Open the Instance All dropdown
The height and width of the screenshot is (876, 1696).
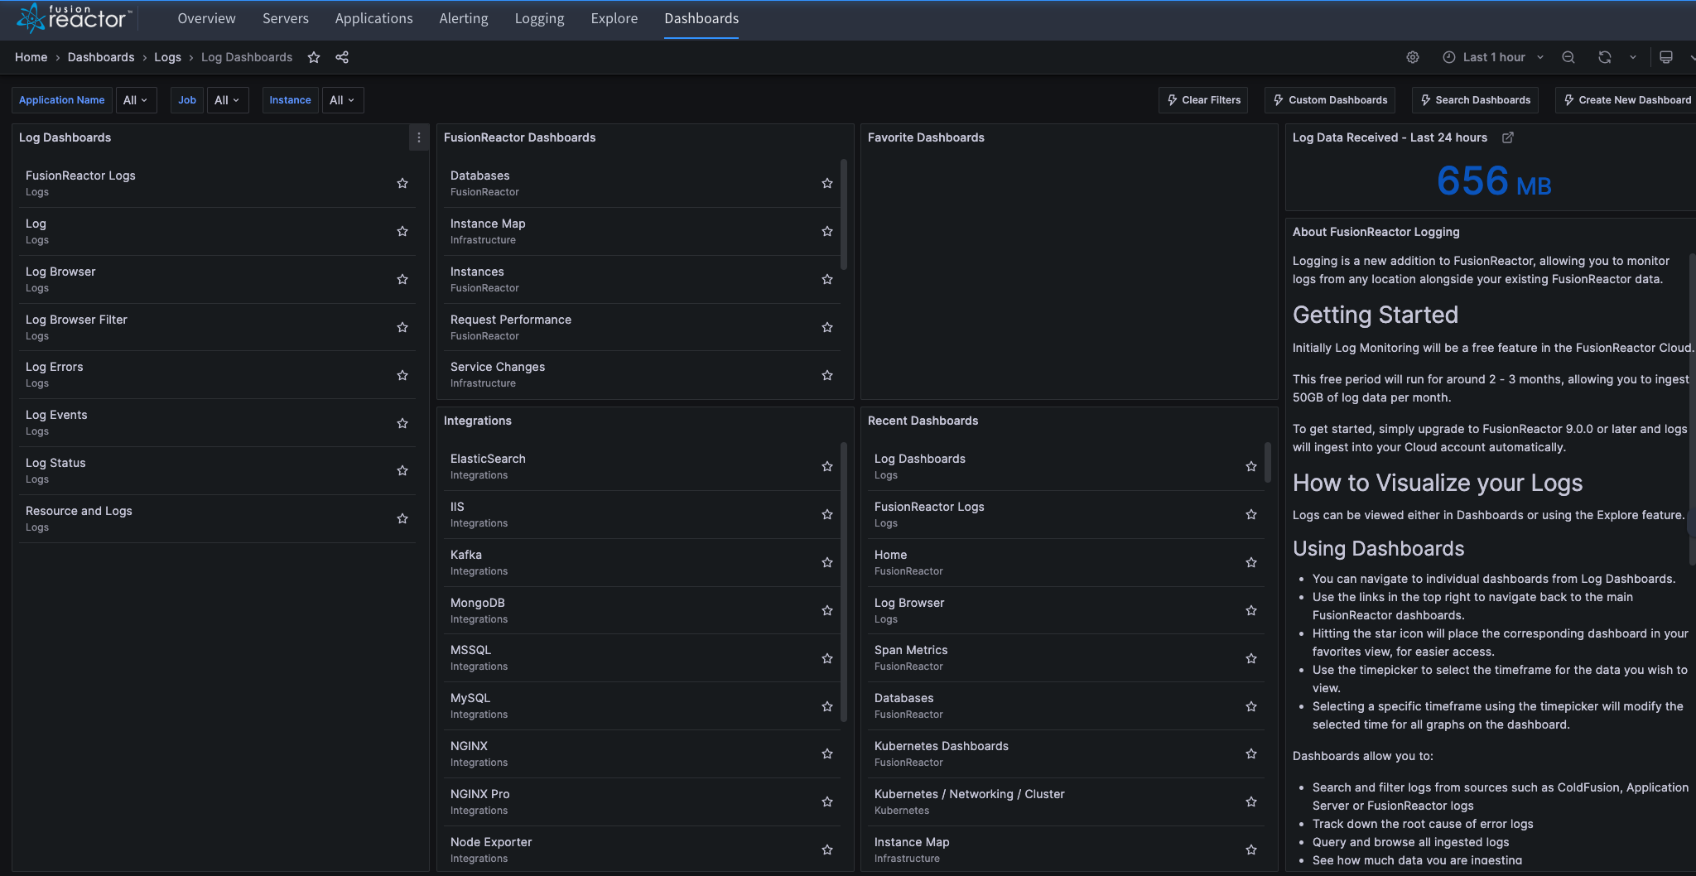342,100
